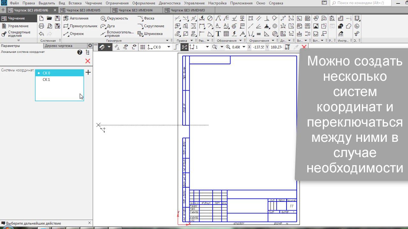Choose the Прямоугольник tool
Screen dimensions: 408x229
tap(80, 26)
